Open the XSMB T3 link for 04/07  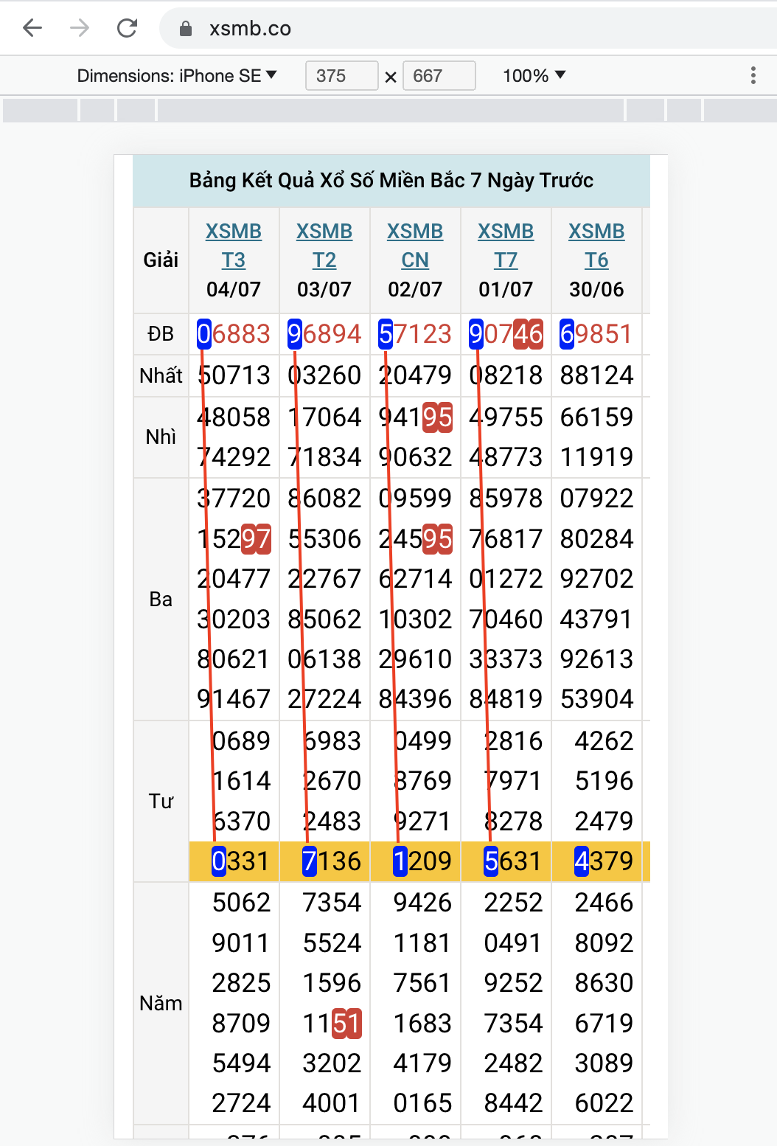coord(234,246)
